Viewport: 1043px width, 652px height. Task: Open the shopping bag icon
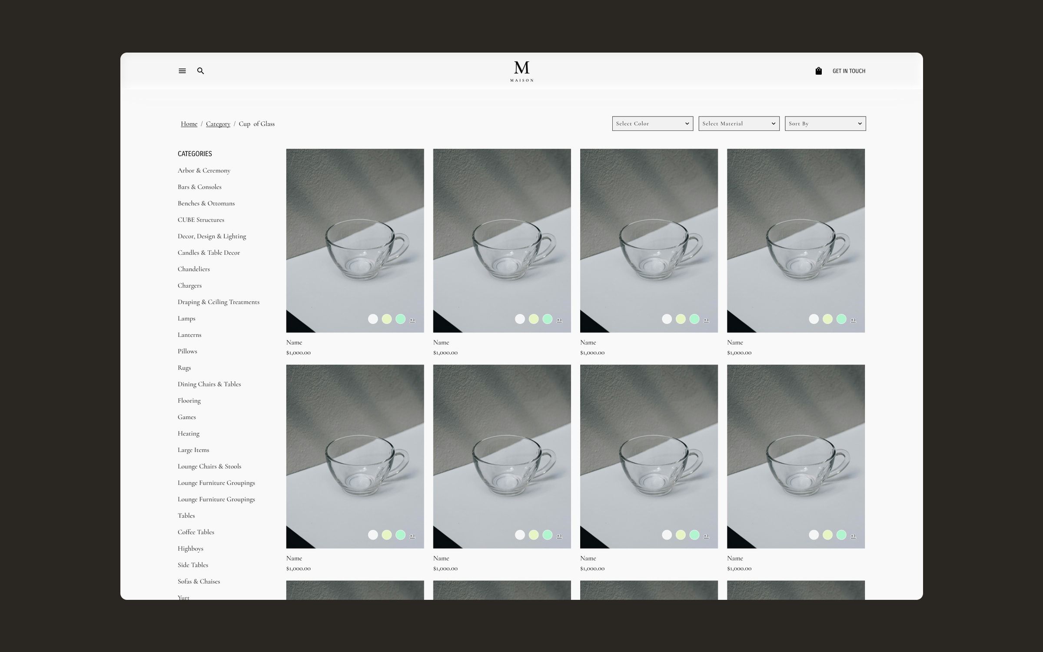click(x=818, y=71)
